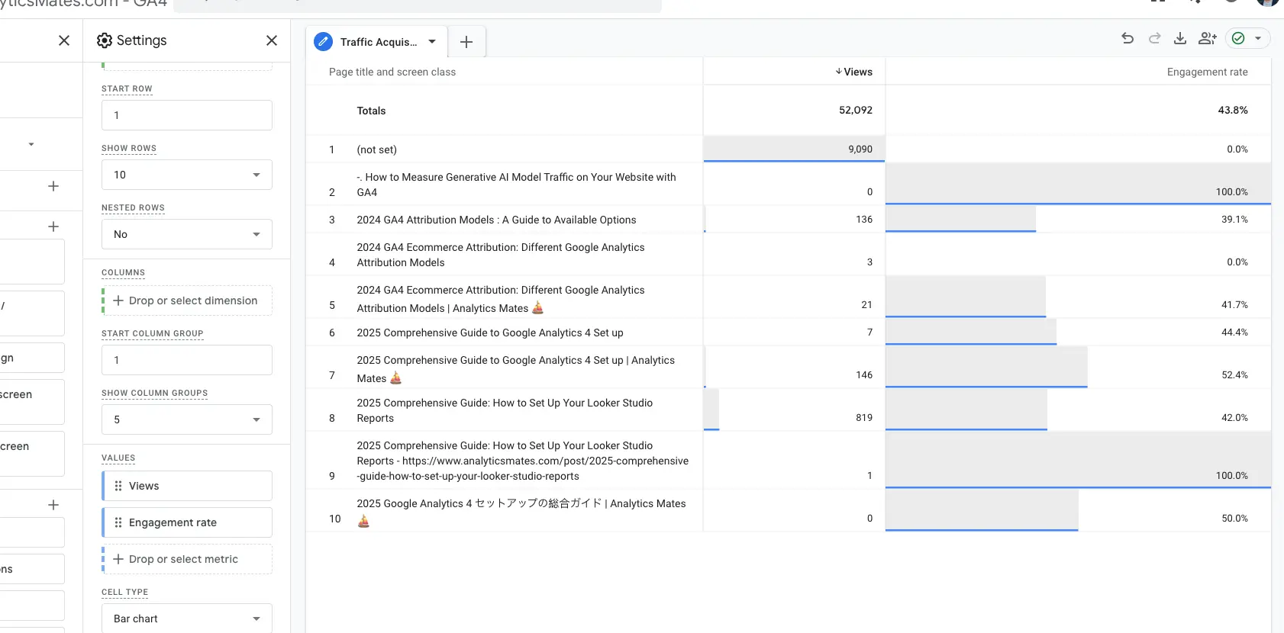Click the 42.0% engagement rate cell
Screen dimensions: 1284x633
click(1078, 410)
